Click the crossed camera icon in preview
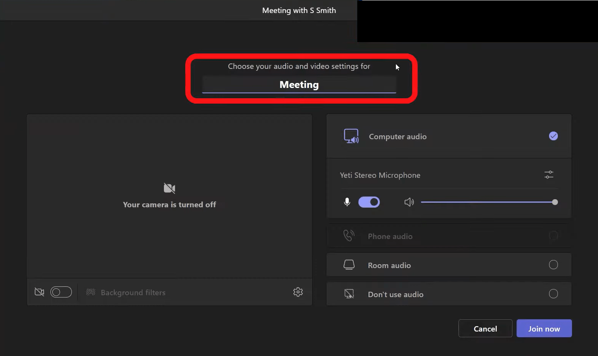Image resolution: width=598 pixels, height=356 pixels. coord(169,188)
